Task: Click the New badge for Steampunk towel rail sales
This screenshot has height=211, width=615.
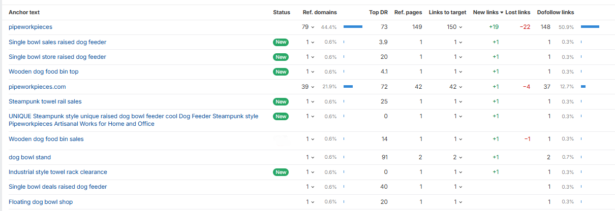Action: pyautogui.click(x=281, y=101)
